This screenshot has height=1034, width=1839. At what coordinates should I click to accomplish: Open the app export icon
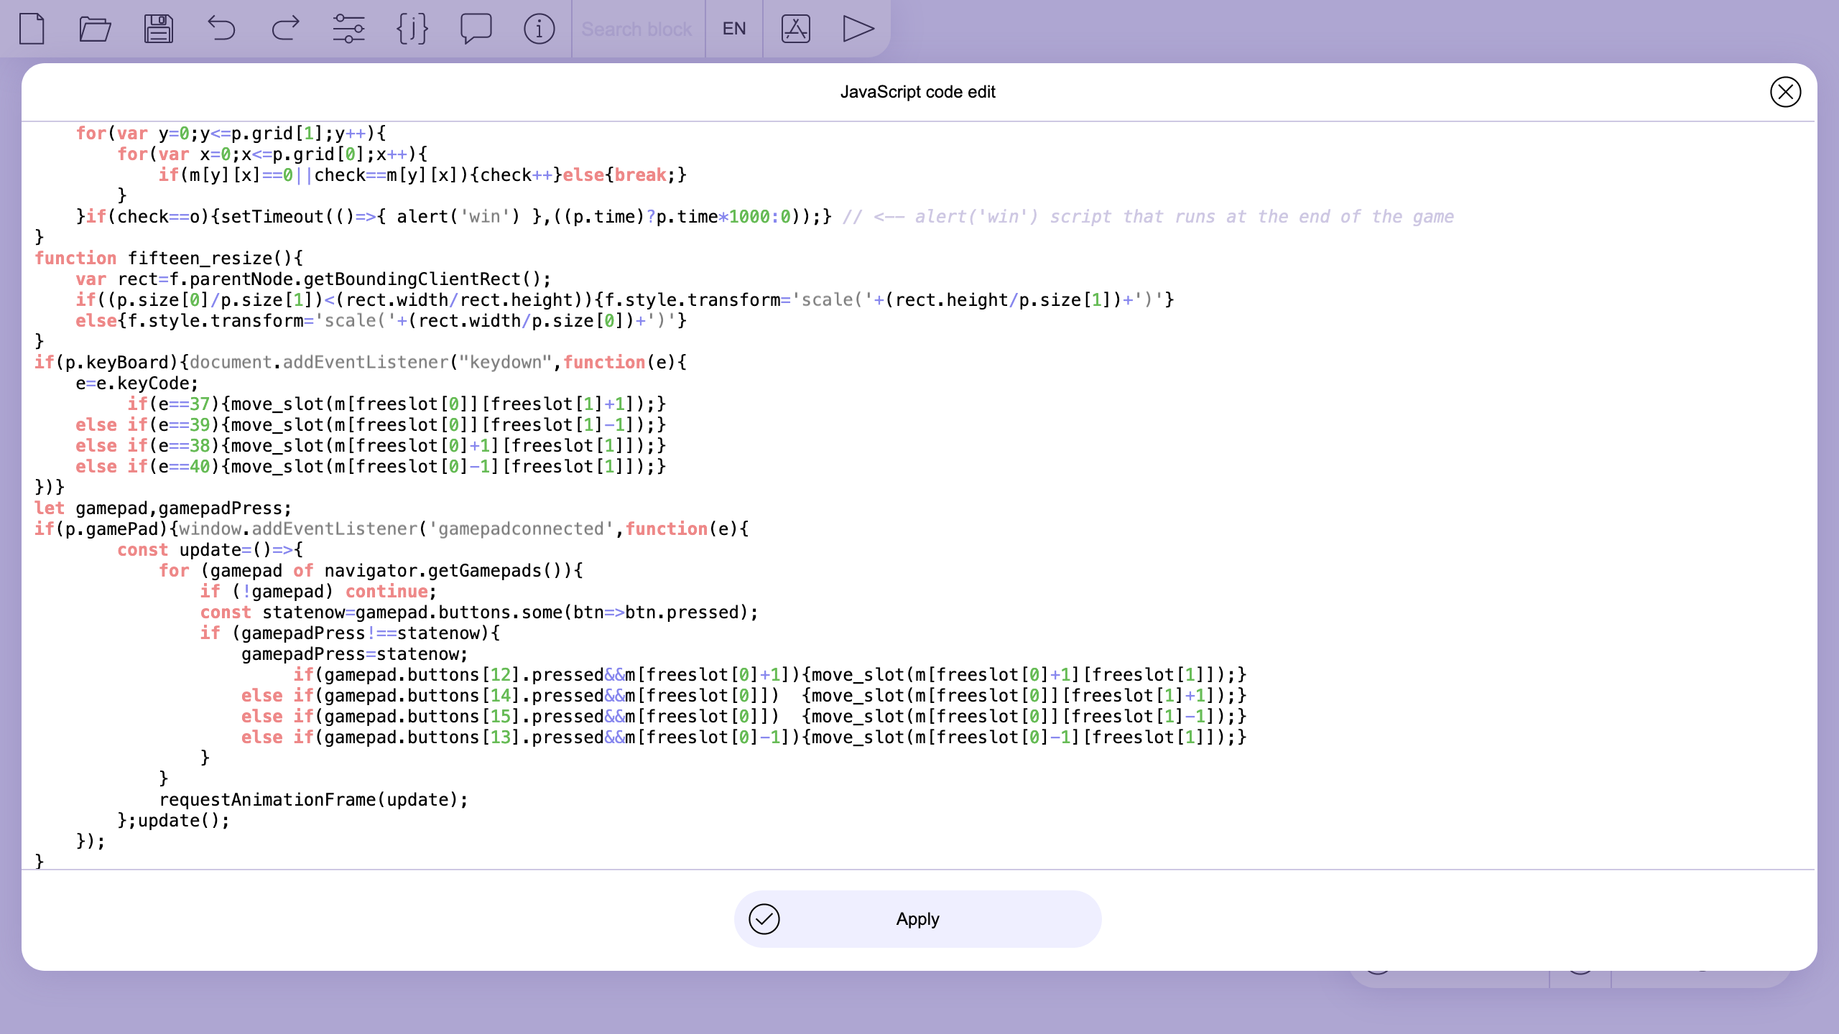[796, 29]
